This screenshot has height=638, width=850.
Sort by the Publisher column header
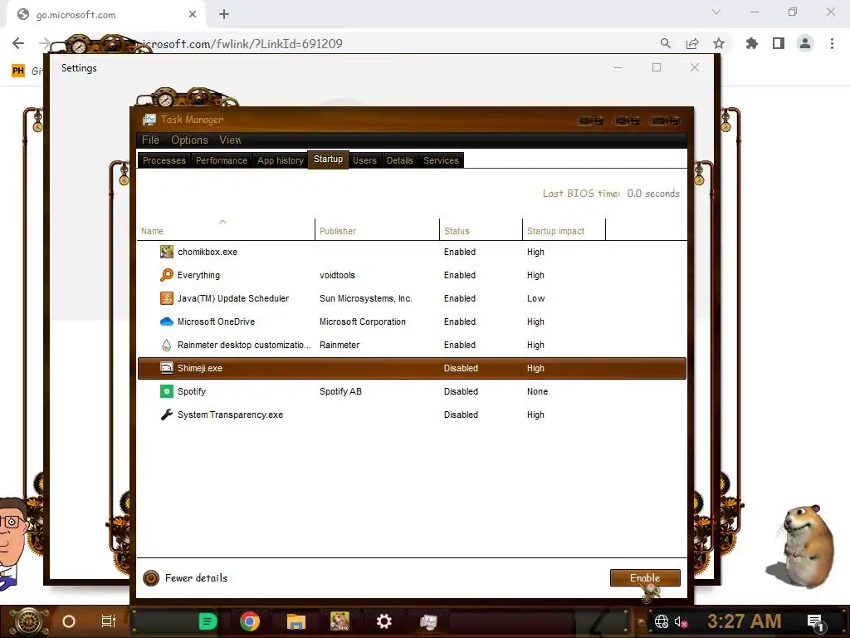click(378, 230)
